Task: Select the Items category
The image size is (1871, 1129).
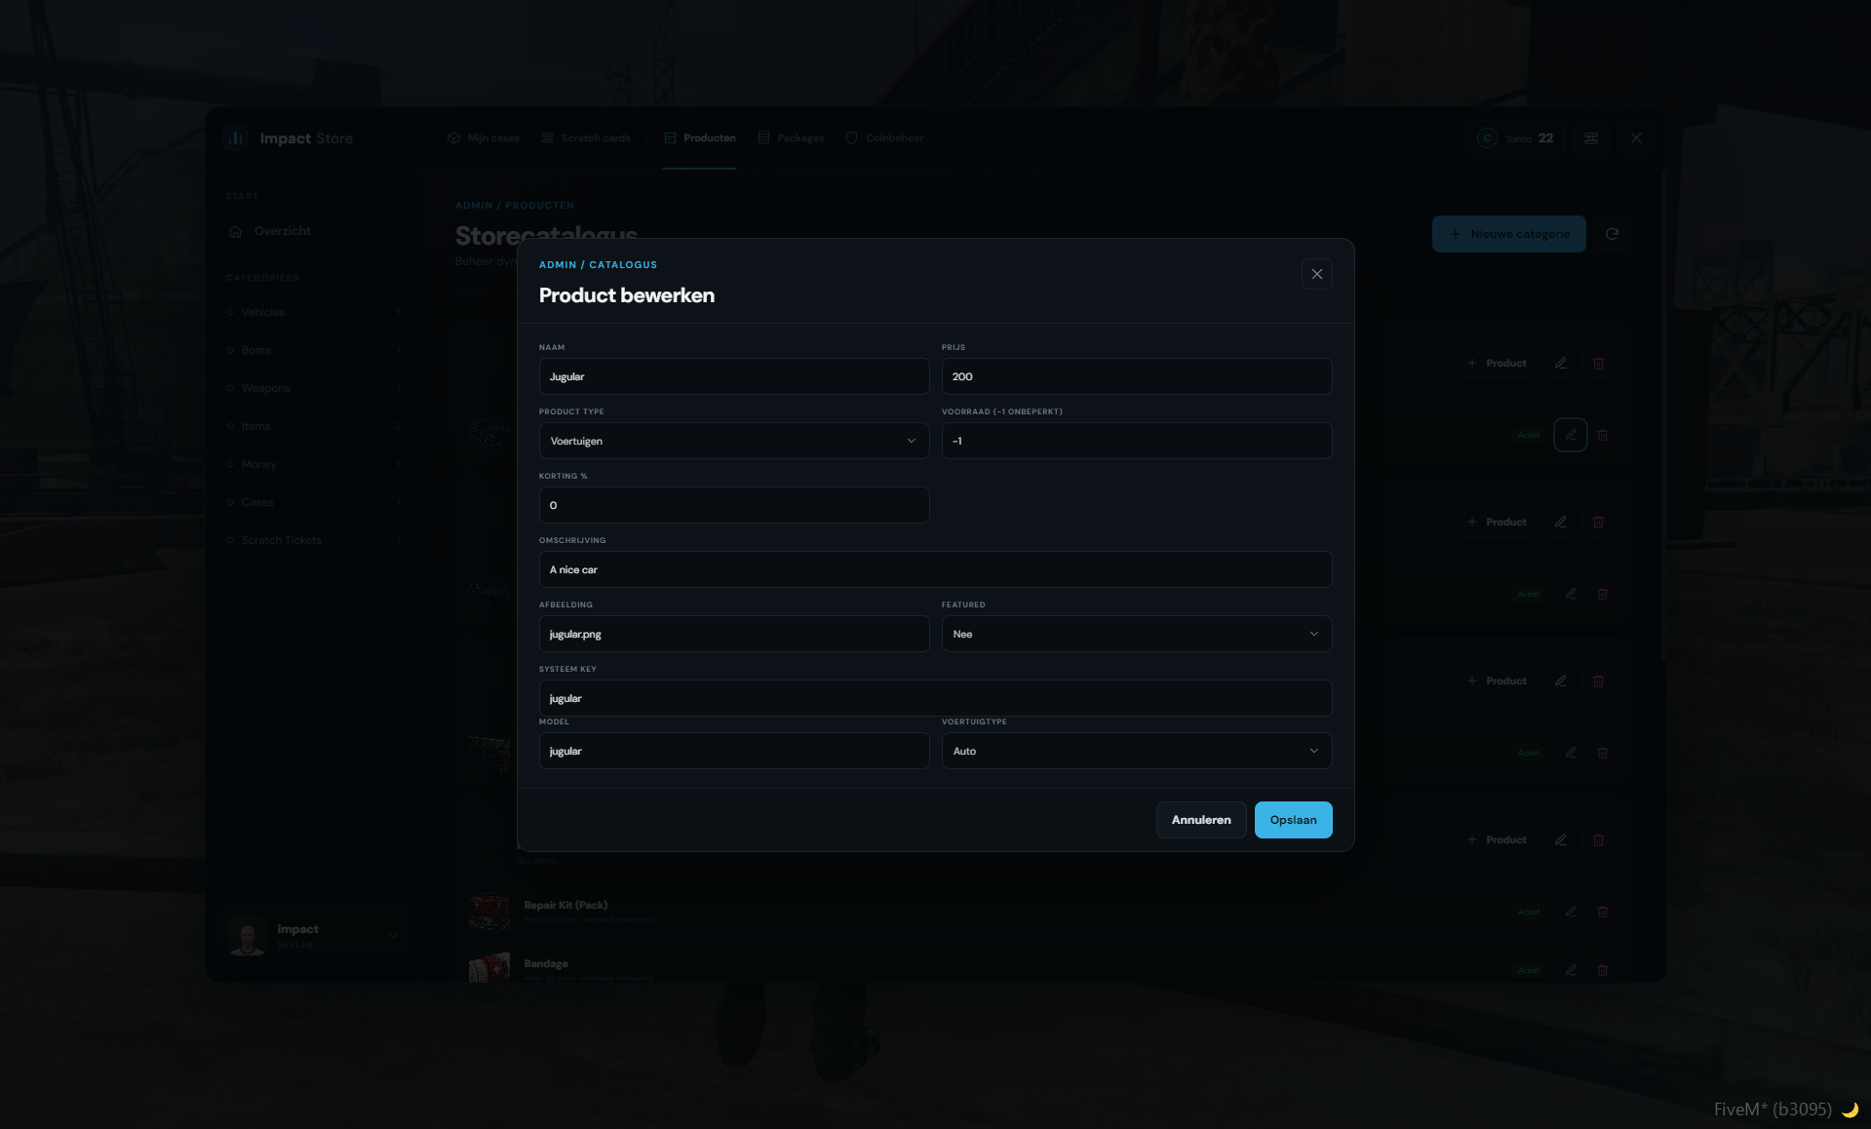Action: click(313, 426)
